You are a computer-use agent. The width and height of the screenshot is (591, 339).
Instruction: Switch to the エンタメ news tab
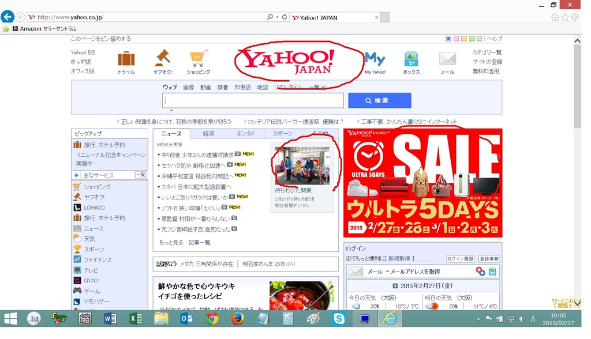(245, 133)
